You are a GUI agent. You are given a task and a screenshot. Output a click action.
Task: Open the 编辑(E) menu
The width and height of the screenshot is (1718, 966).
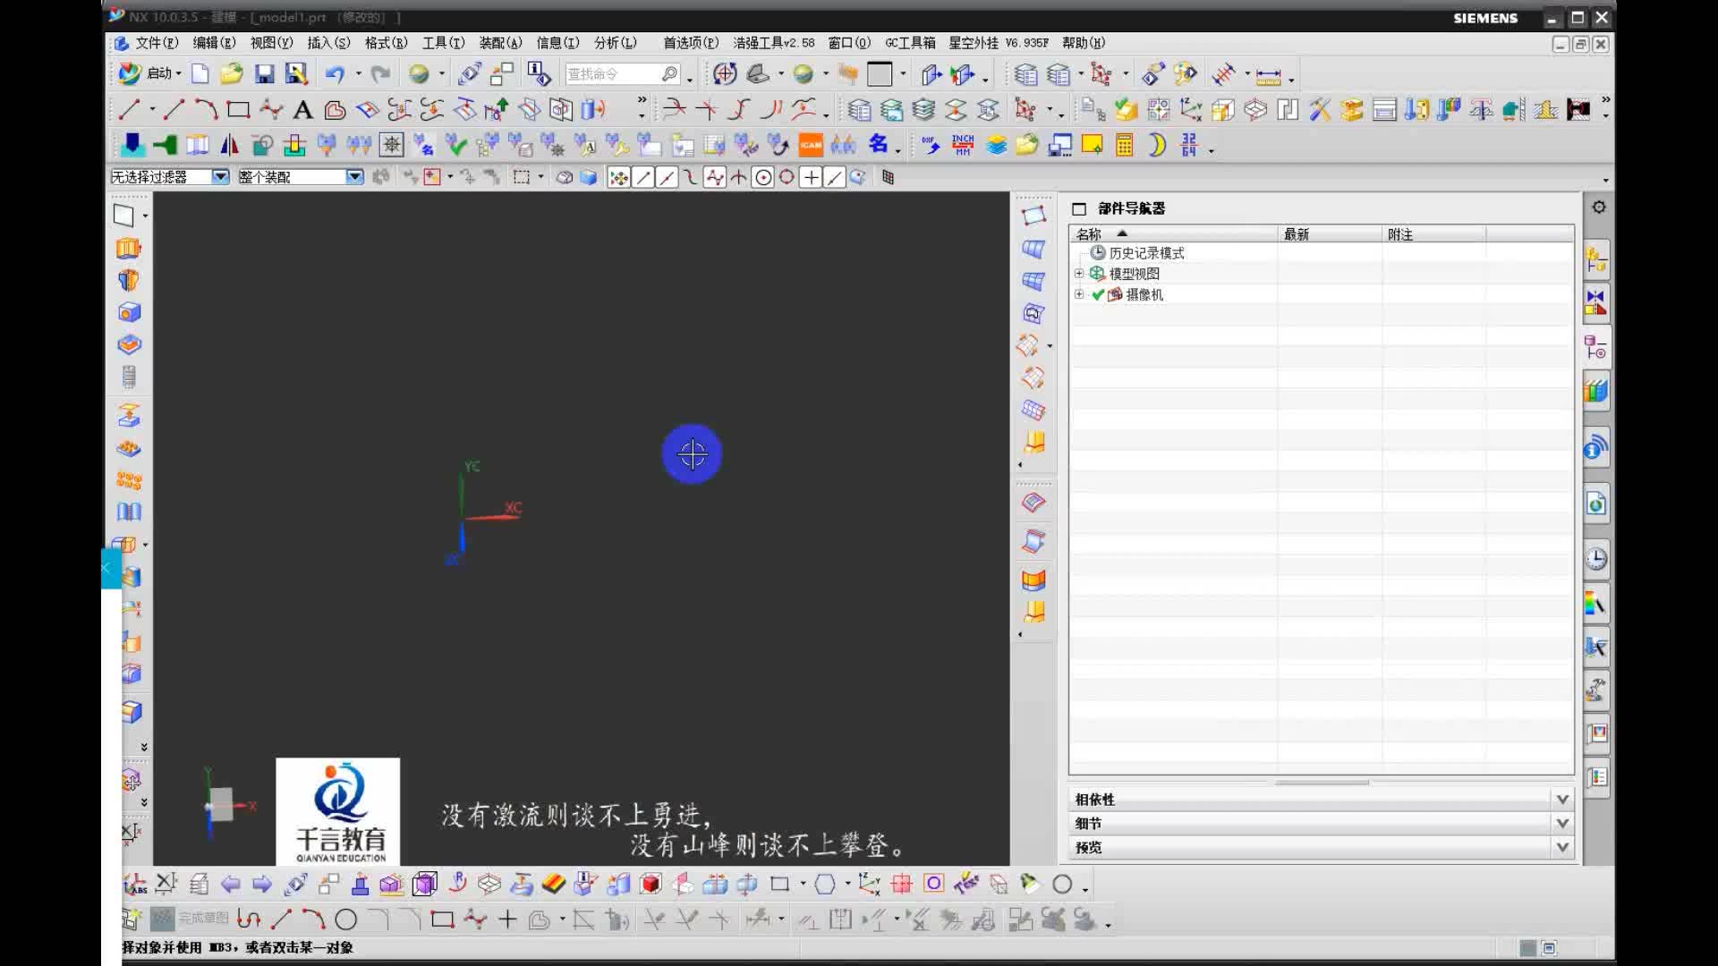point(215,43)
